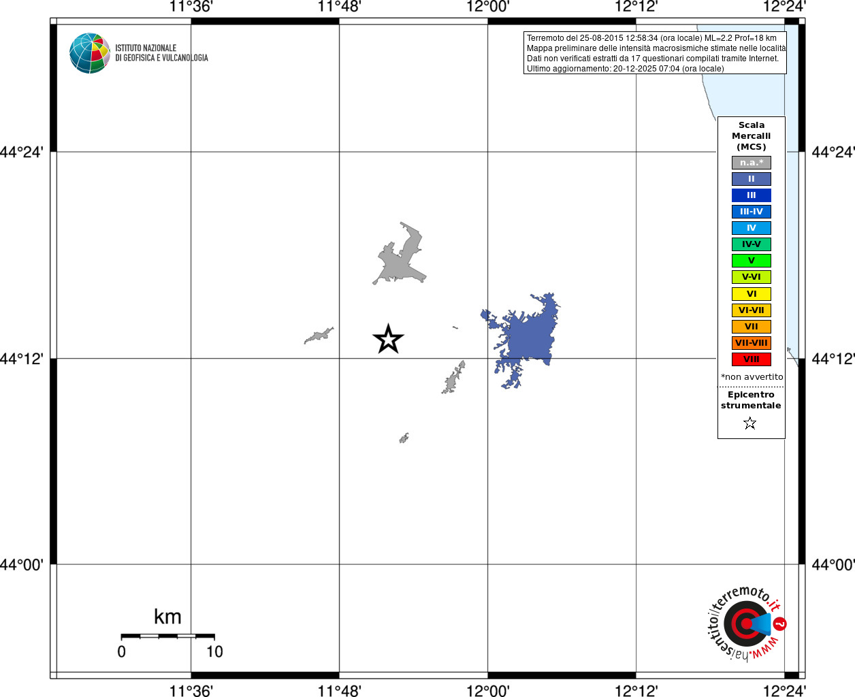This screenshot has width=855, height=697.
Task: Click the 'Dati non verificati' info line
Action: pyautogui.click(x=652, y=59)
